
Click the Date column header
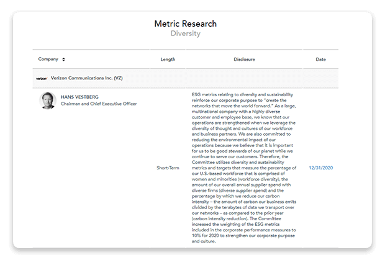click(320, 60)
